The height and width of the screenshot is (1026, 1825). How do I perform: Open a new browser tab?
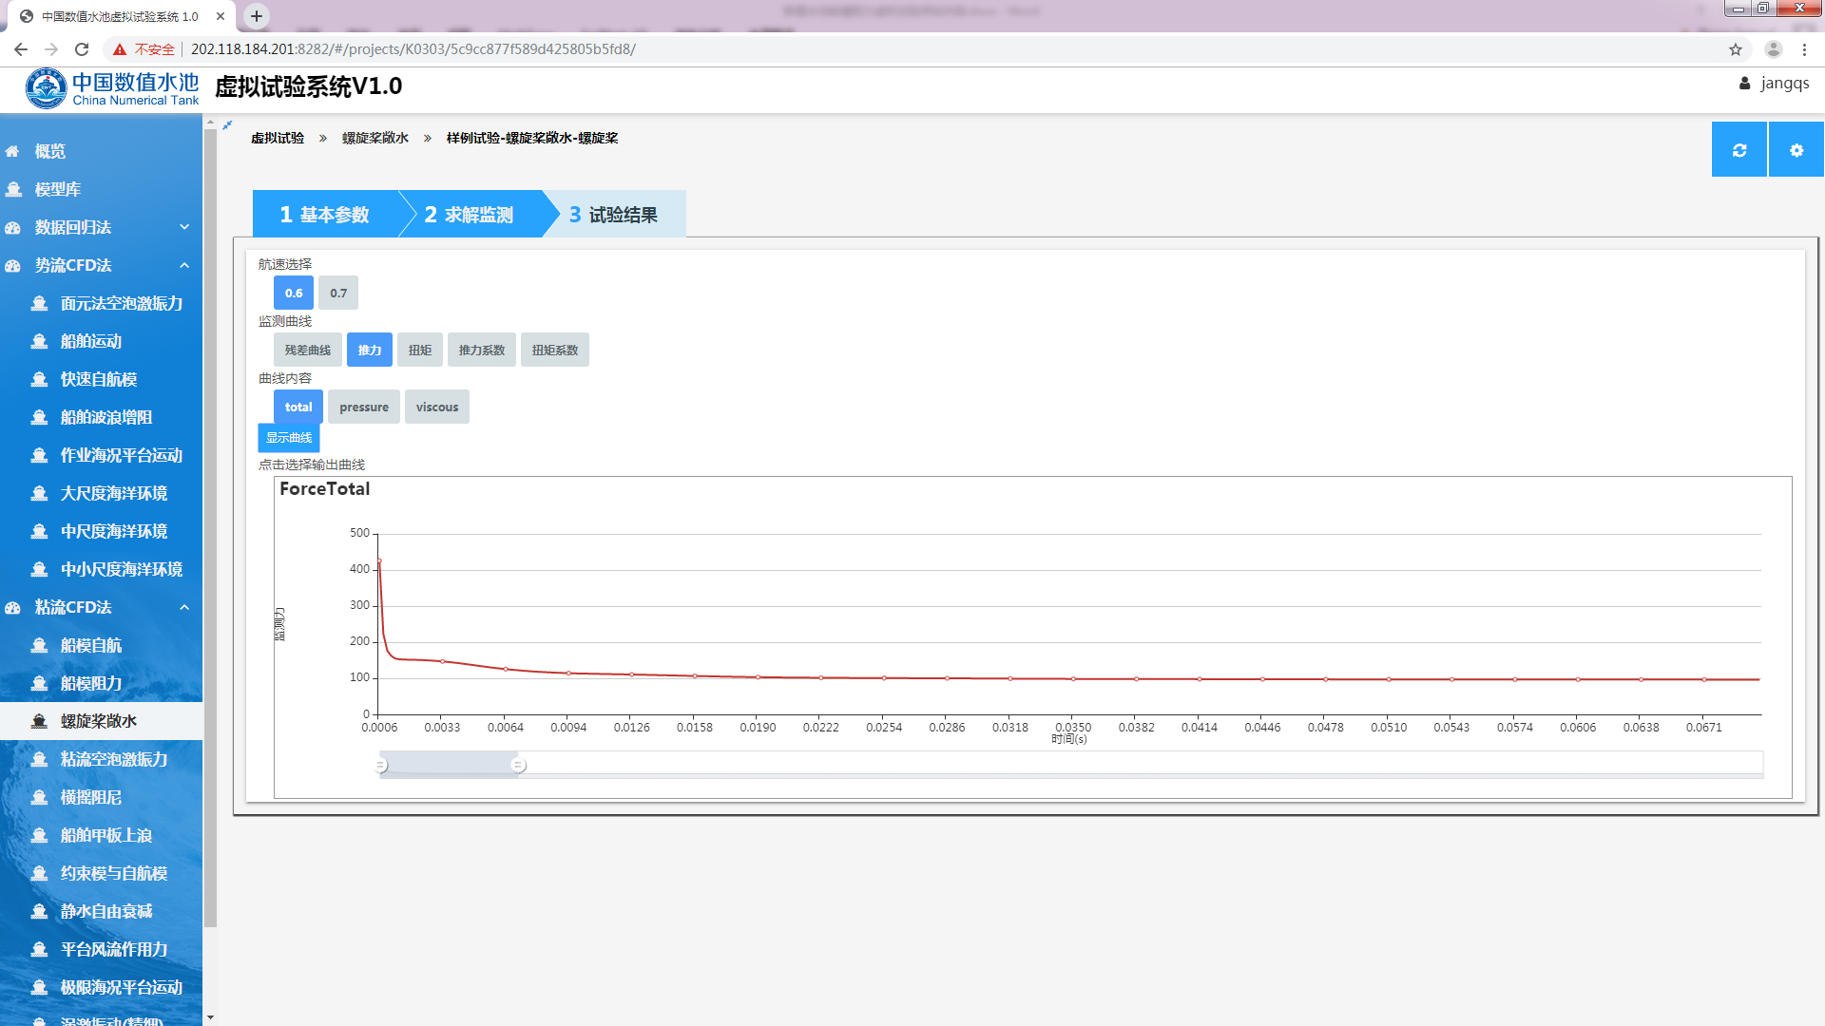(257, 16)
